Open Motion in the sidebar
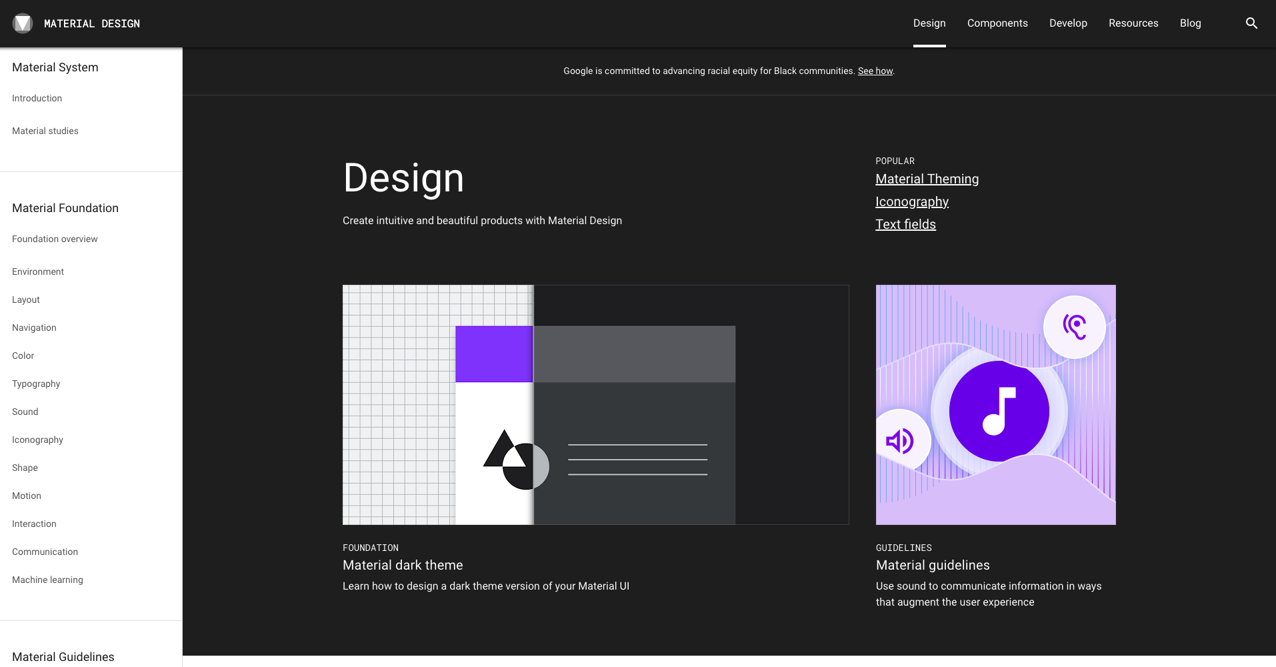Viewport: 1276px width, 667px height. [27, 496]
